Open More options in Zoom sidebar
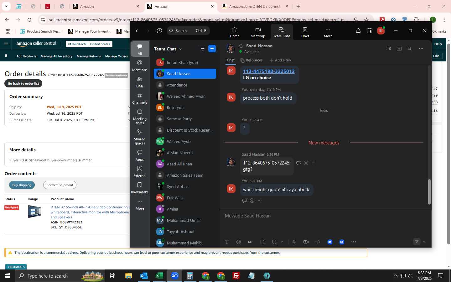The width and height of the screenshot is (451, 282). [140, 204]
